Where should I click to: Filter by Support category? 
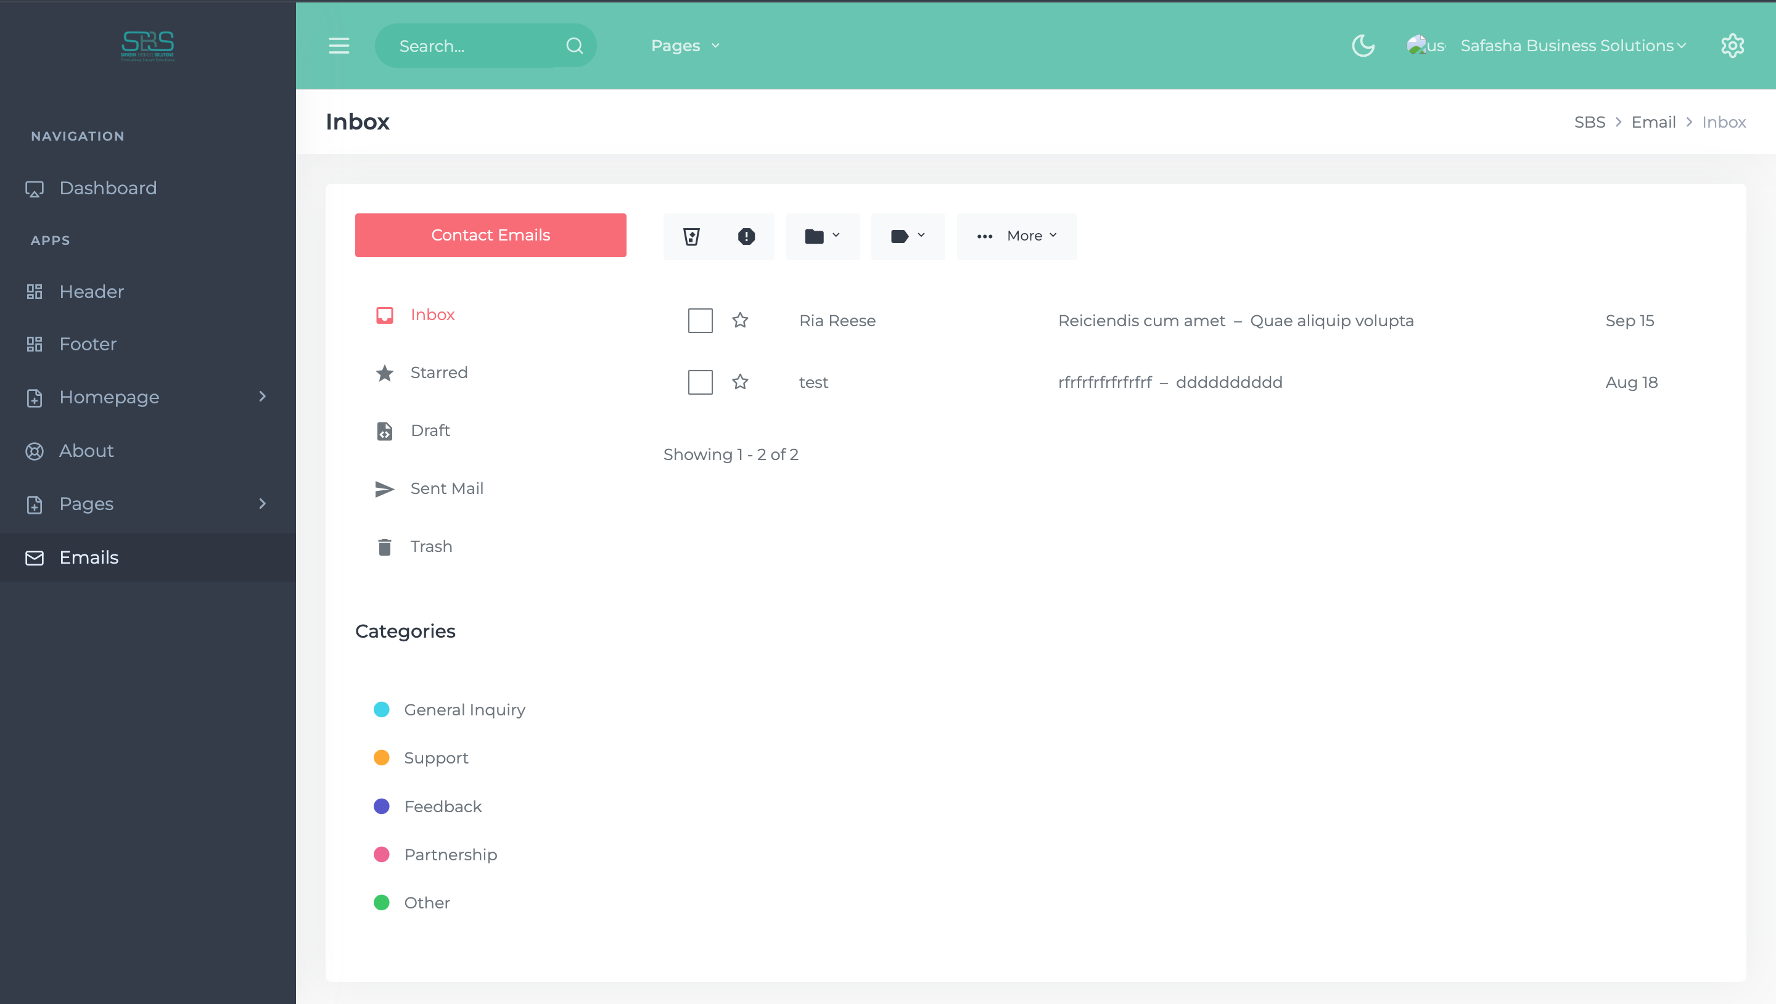(x=421, y=758)
